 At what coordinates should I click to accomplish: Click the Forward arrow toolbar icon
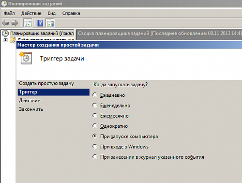(x=15, y=23)
